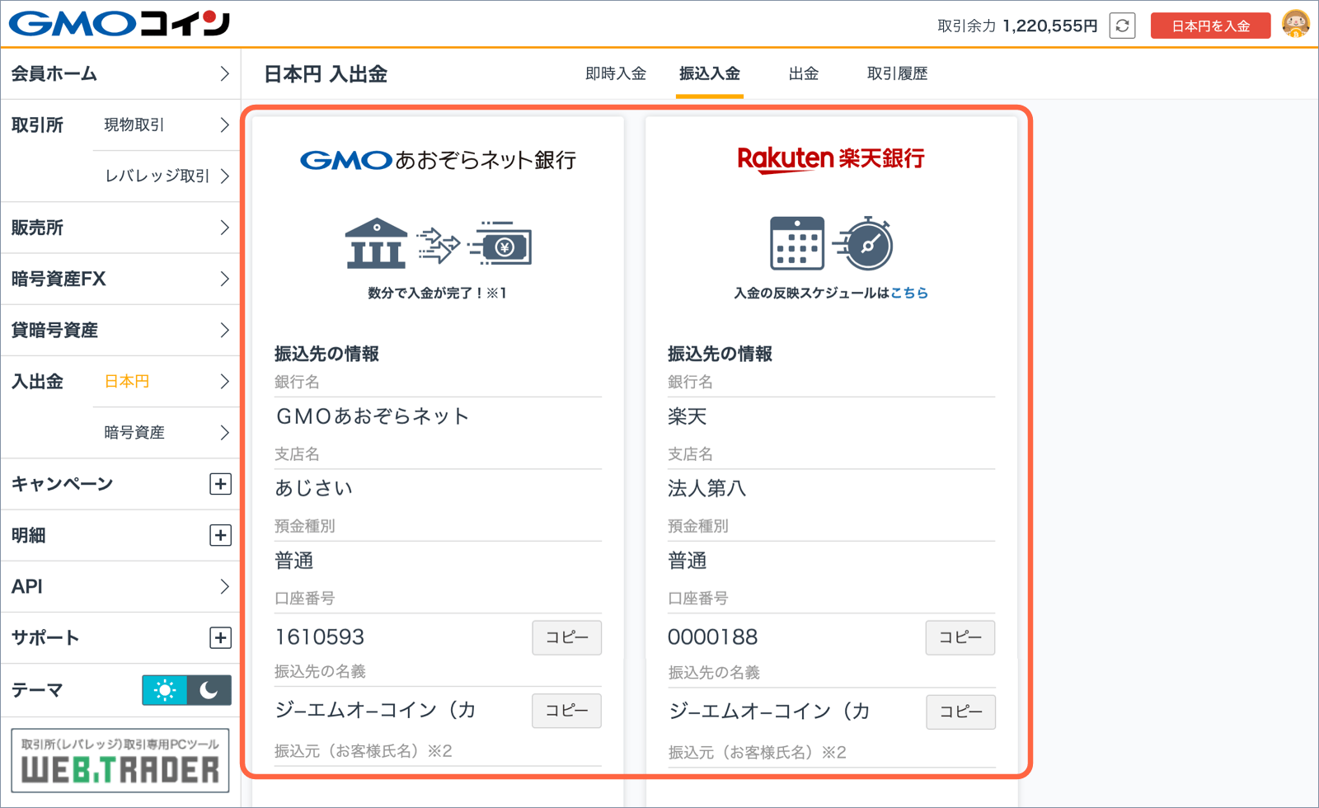Image resolution: width=1319 pixels, height=808 pixels.
Task: Click chevron arrow beside 会員ホーム
Action: point(224,74)
